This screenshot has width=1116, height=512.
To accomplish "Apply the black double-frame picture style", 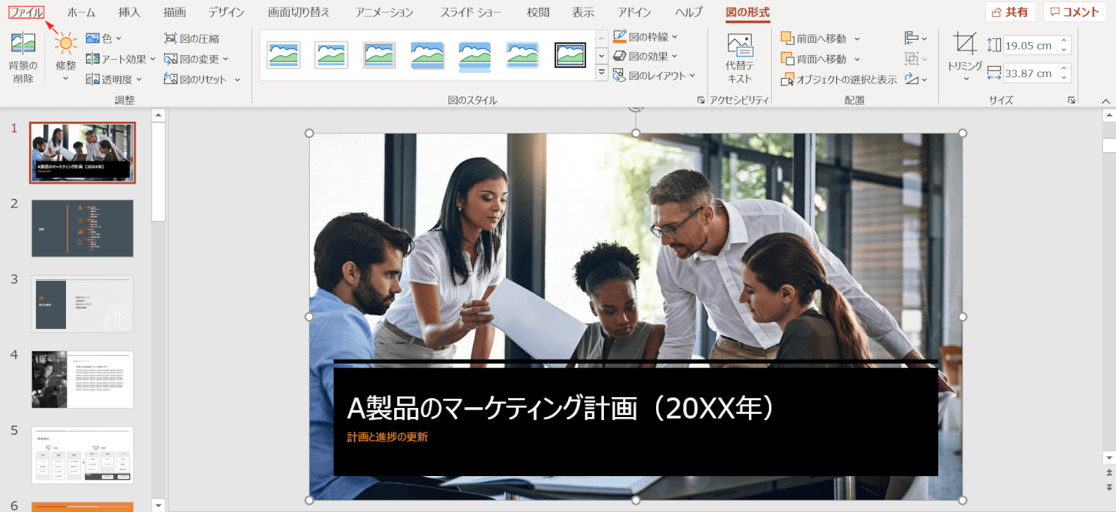I will pyautogui.click(x=570, y=55).
